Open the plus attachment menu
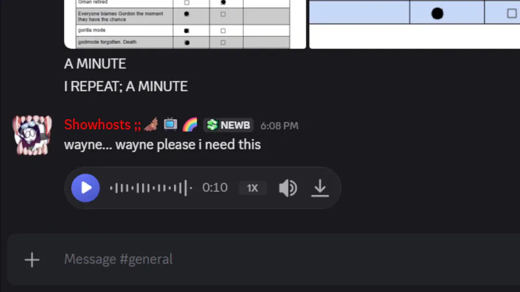520x292 pixels. (32, 260)
